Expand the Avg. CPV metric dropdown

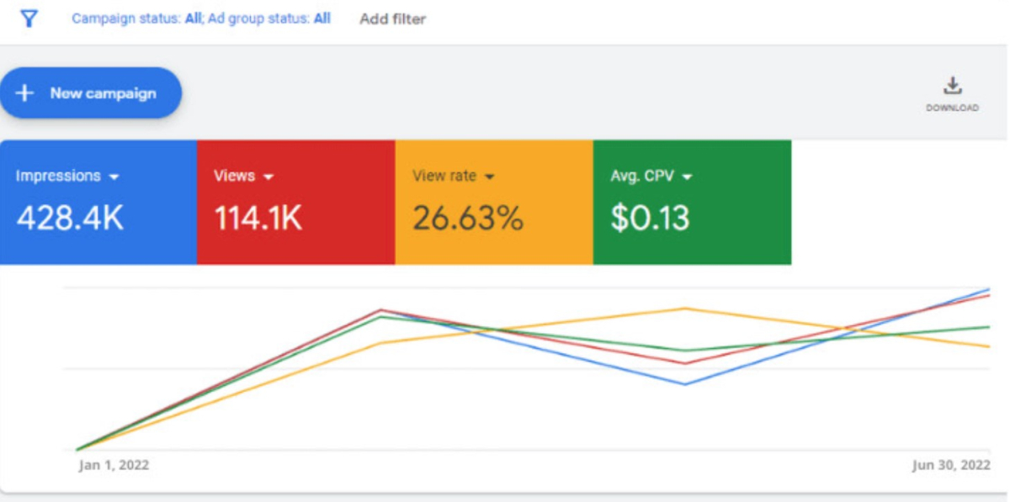coord(687,177)
